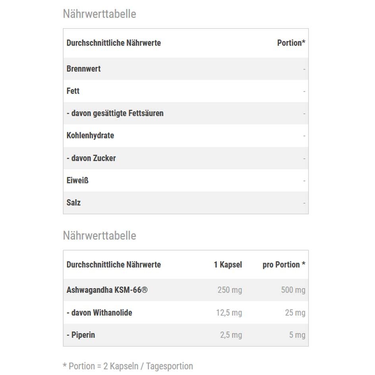Select the Eiweiß row label

pyautogui.click(x=77, y=180)
